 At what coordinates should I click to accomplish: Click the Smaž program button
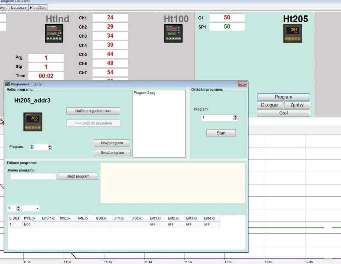click(112, 153)
